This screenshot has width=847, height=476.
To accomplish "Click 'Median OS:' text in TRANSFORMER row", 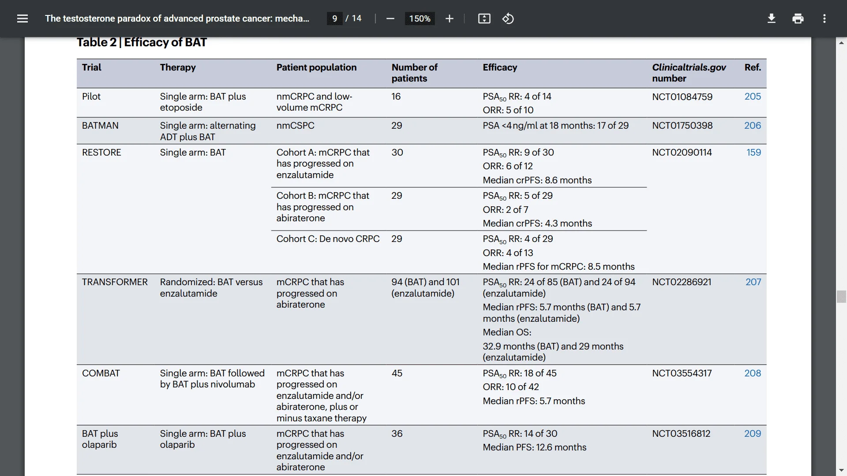I will tap(507, 332).
